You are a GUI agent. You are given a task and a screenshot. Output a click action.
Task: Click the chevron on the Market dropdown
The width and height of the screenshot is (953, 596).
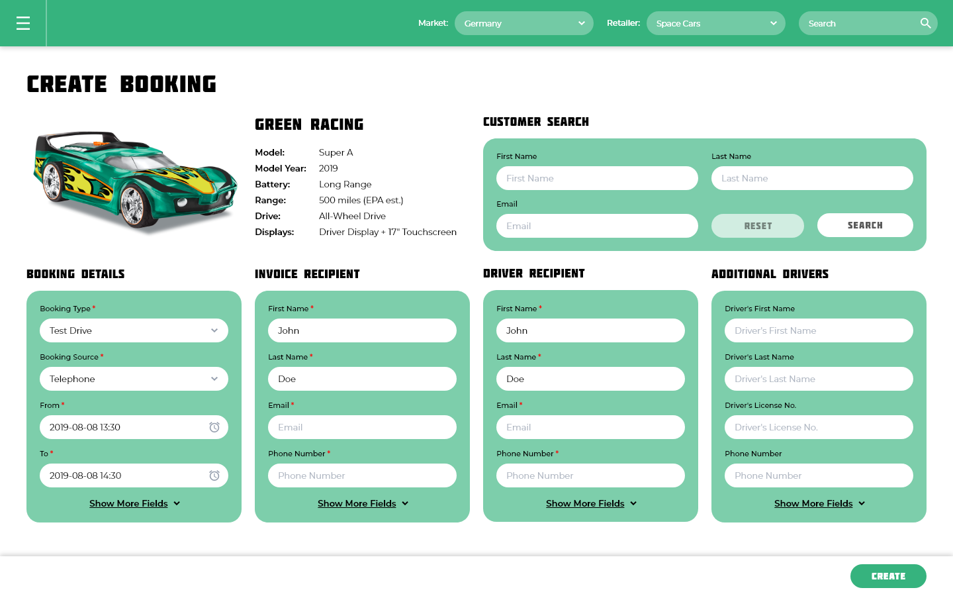580,23
